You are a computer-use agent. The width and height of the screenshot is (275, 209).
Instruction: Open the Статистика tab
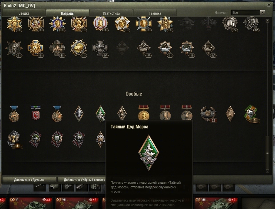(111, 13)
